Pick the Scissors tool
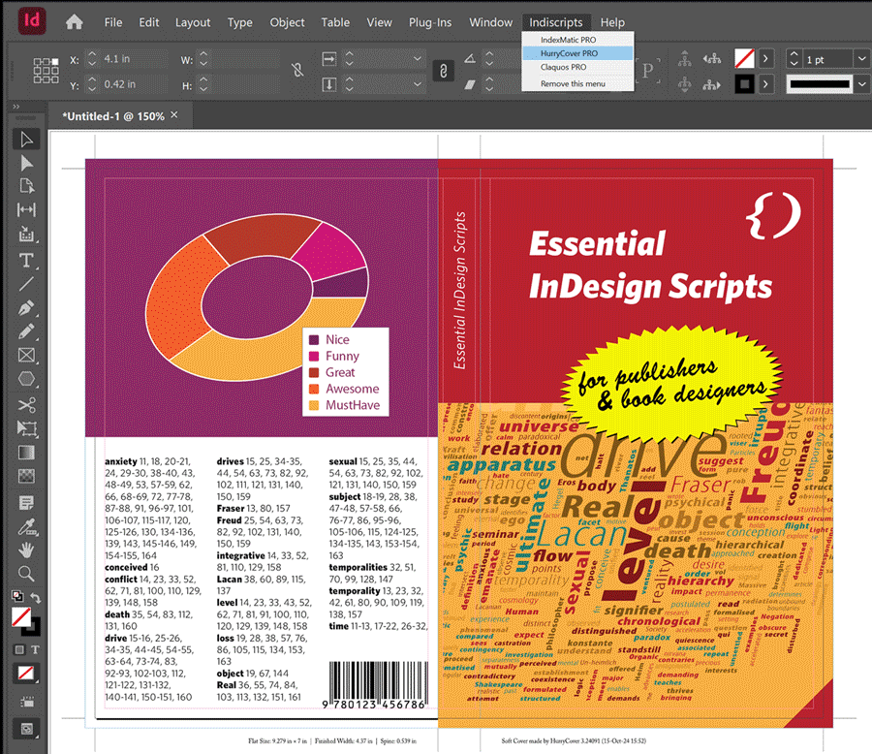The width and height of the screenshot is (872, 754). click(x=26, y=404)
